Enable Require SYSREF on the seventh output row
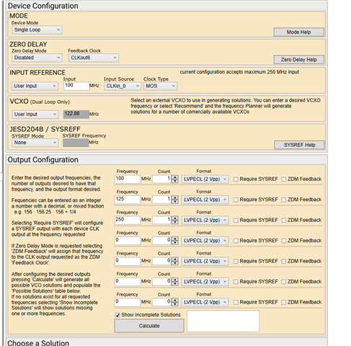This screenshot has height=346, width=351. coord(236,302)
